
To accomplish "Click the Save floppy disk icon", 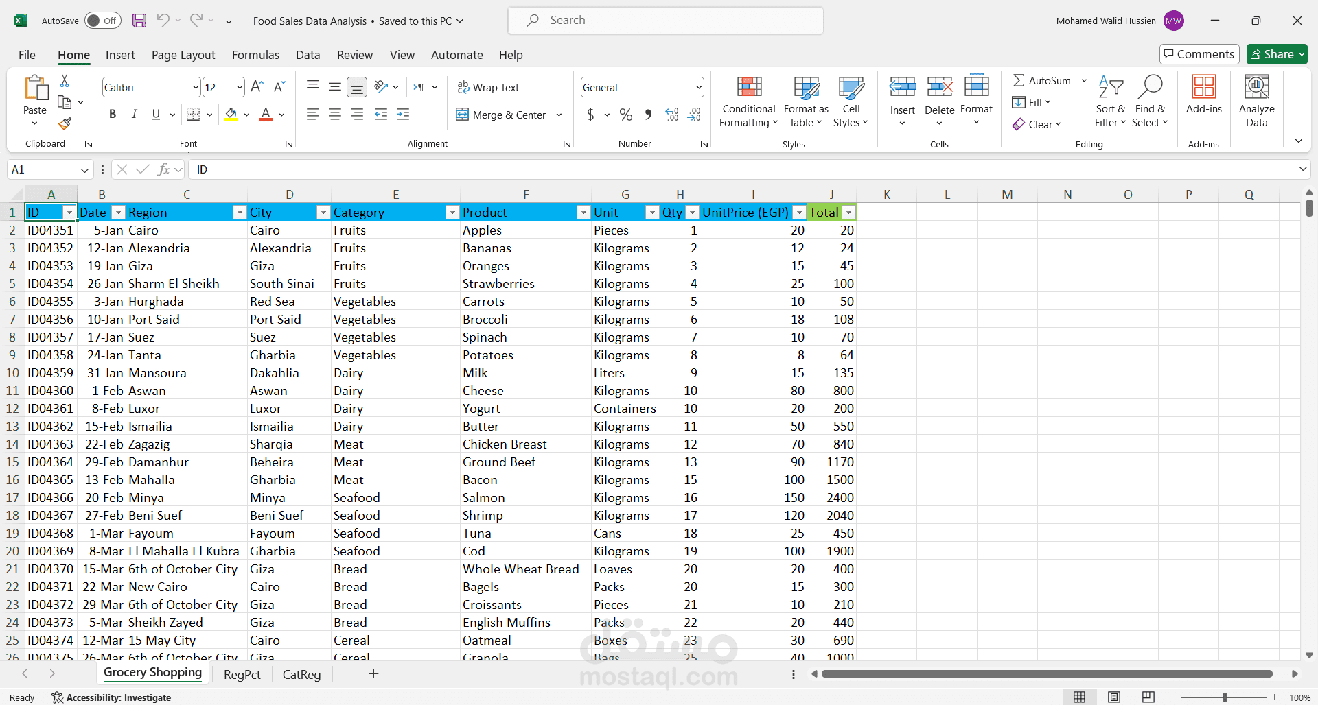I will point(139,21).
